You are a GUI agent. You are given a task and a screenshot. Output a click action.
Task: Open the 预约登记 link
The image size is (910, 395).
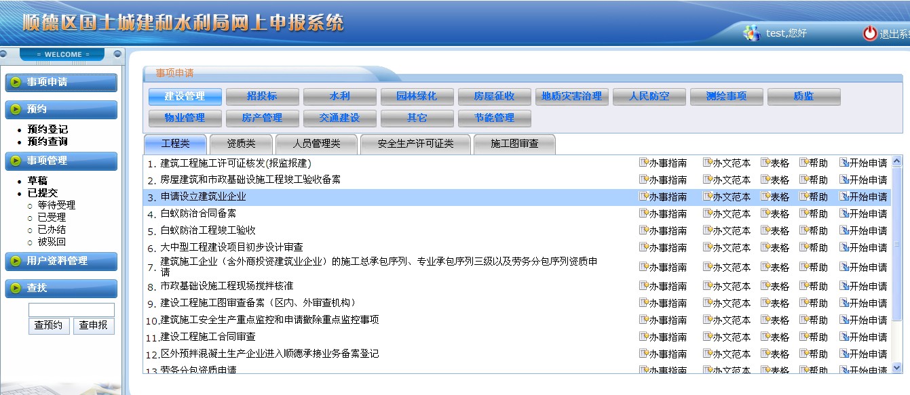48,129
